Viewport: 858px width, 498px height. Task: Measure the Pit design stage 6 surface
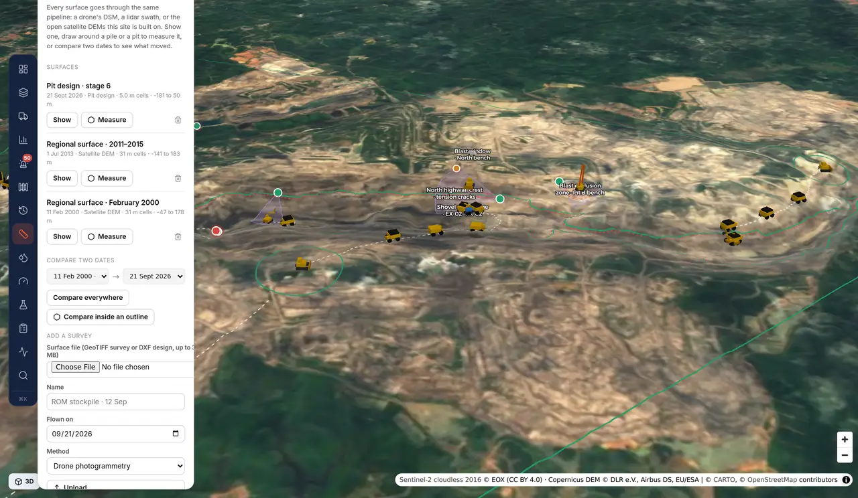(107, 120)
